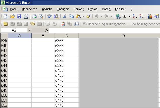Click the fx insert function button

[47, 30]
